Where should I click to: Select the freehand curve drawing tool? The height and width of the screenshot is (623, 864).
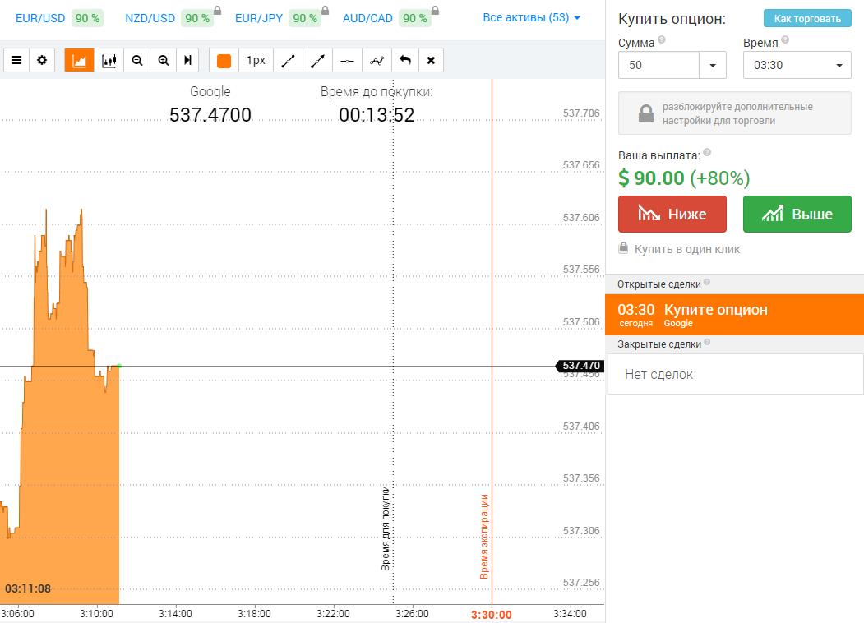point(377,61)
